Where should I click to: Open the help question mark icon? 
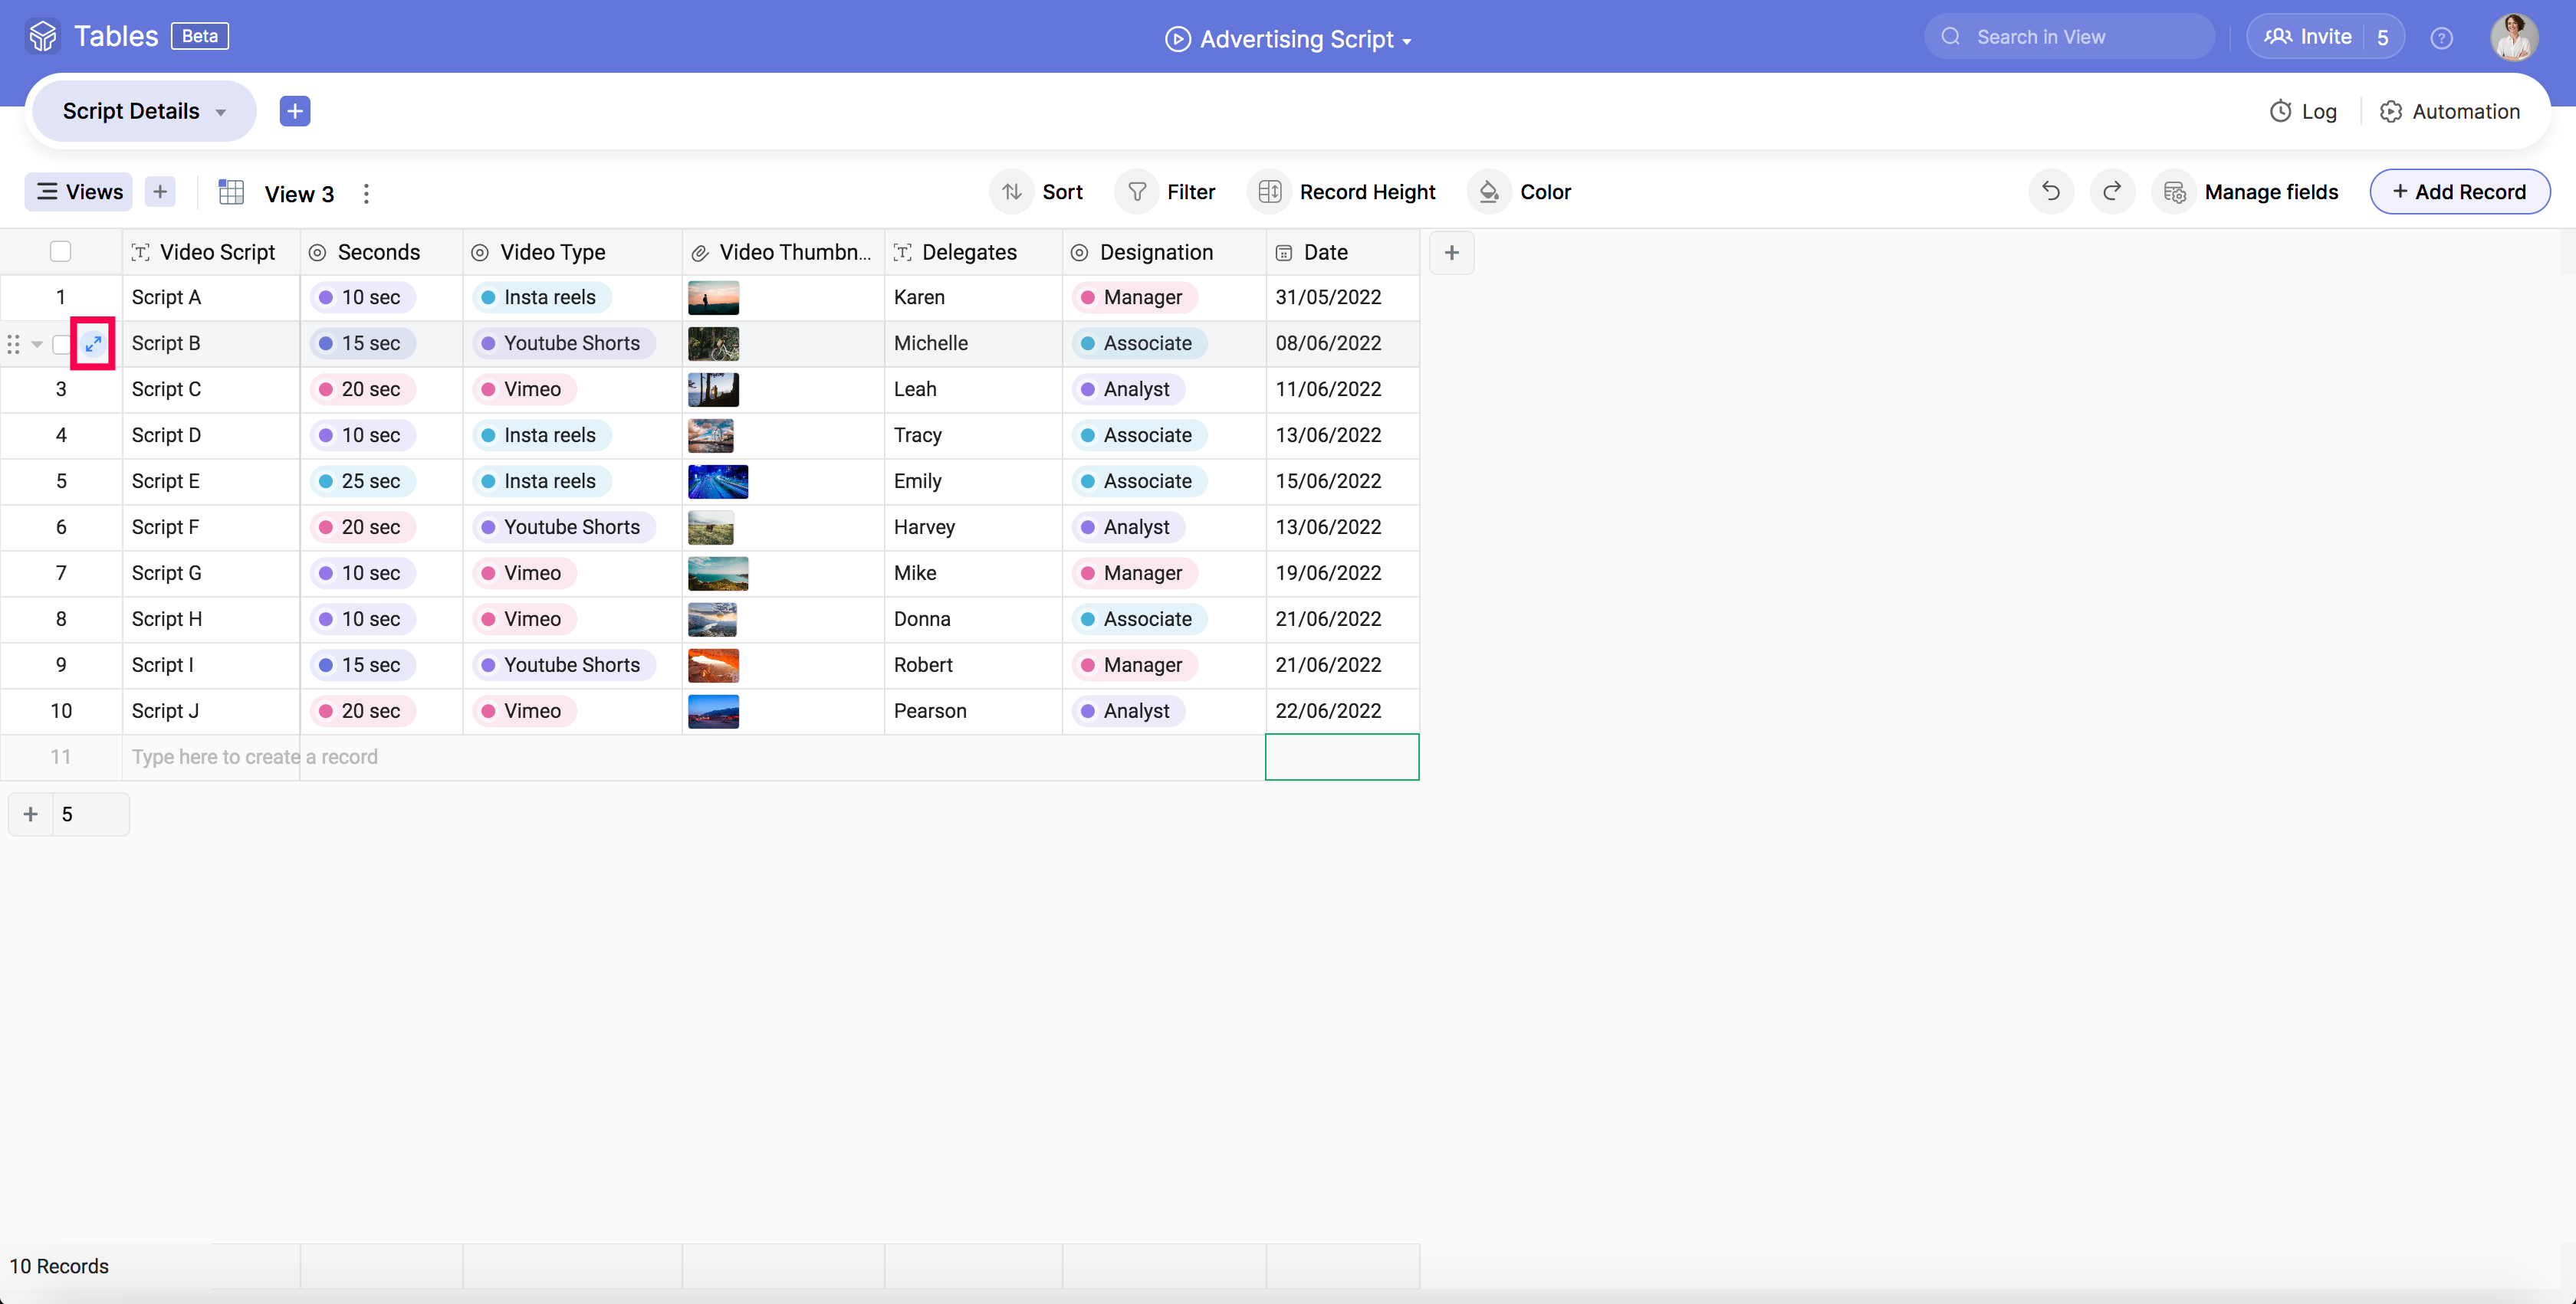tap(2441, 38)
